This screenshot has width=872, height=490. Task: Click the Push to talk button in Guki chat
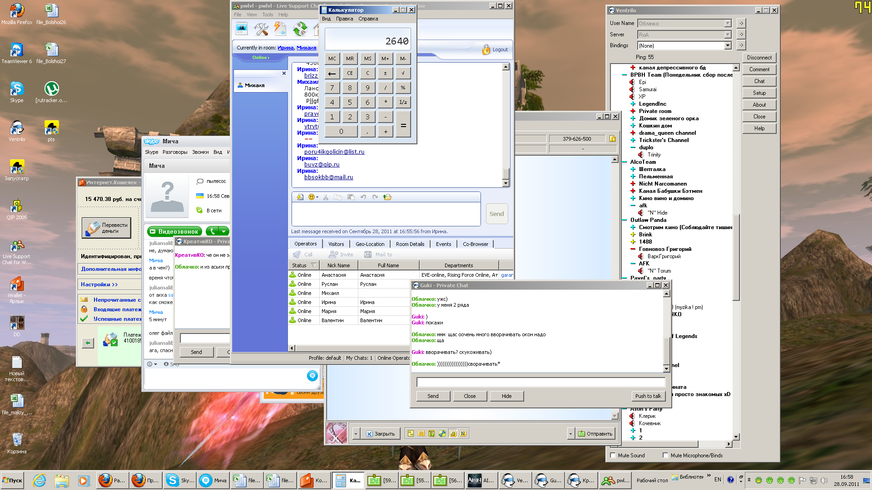click(x=648, y=396)
